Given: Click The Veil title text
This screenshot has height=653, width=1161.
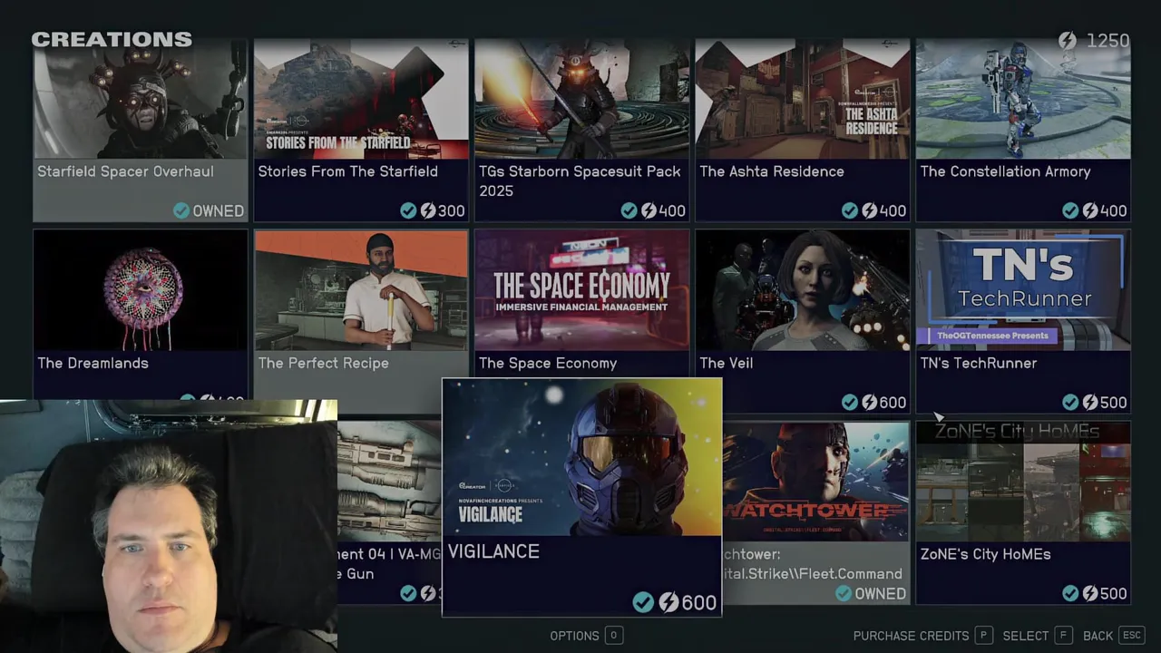Looking at the screenshot, I should pyautogui.click(x=726, y=363).
